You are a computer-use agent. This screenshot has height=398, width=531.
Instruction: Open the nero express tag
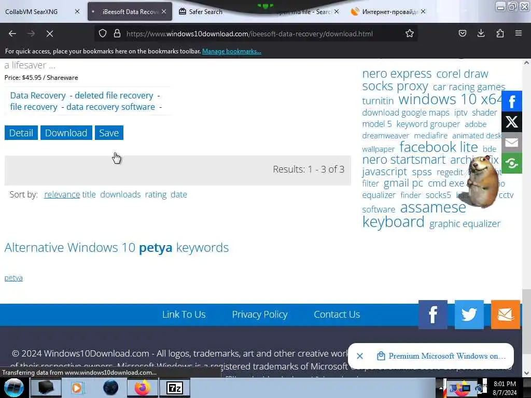click(397, 74)
